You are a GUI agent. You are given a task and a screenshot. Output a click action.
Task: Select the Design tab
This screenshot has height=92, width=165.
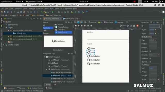pos(47,85)
